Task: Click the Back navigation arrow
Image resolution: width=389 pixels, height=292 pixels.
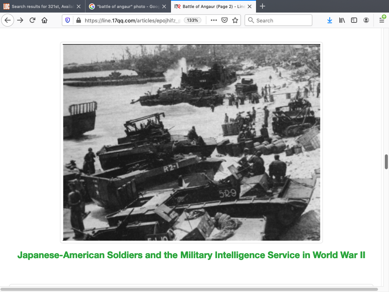Action: (8, 21)
